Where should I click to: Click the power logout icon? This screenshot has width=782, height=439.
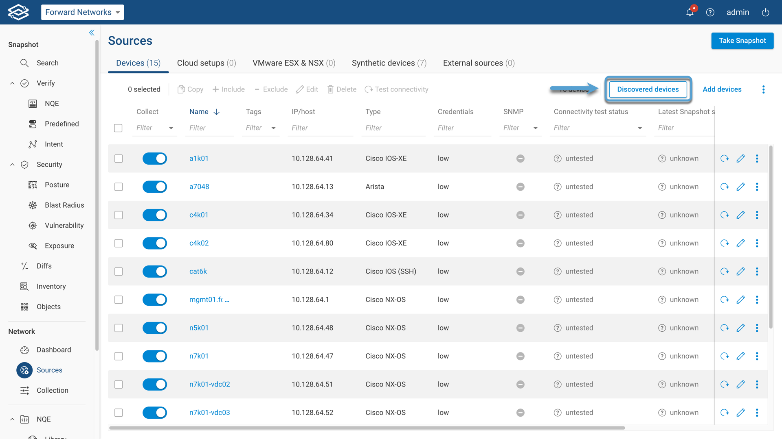pos(766,12)
